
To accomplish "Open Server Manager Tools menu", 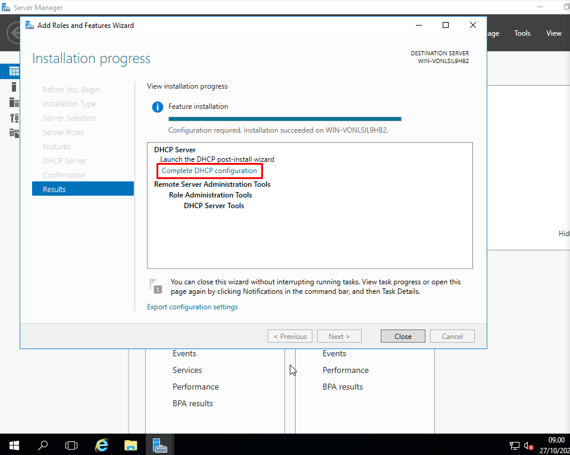I will (x=522, y=33).
